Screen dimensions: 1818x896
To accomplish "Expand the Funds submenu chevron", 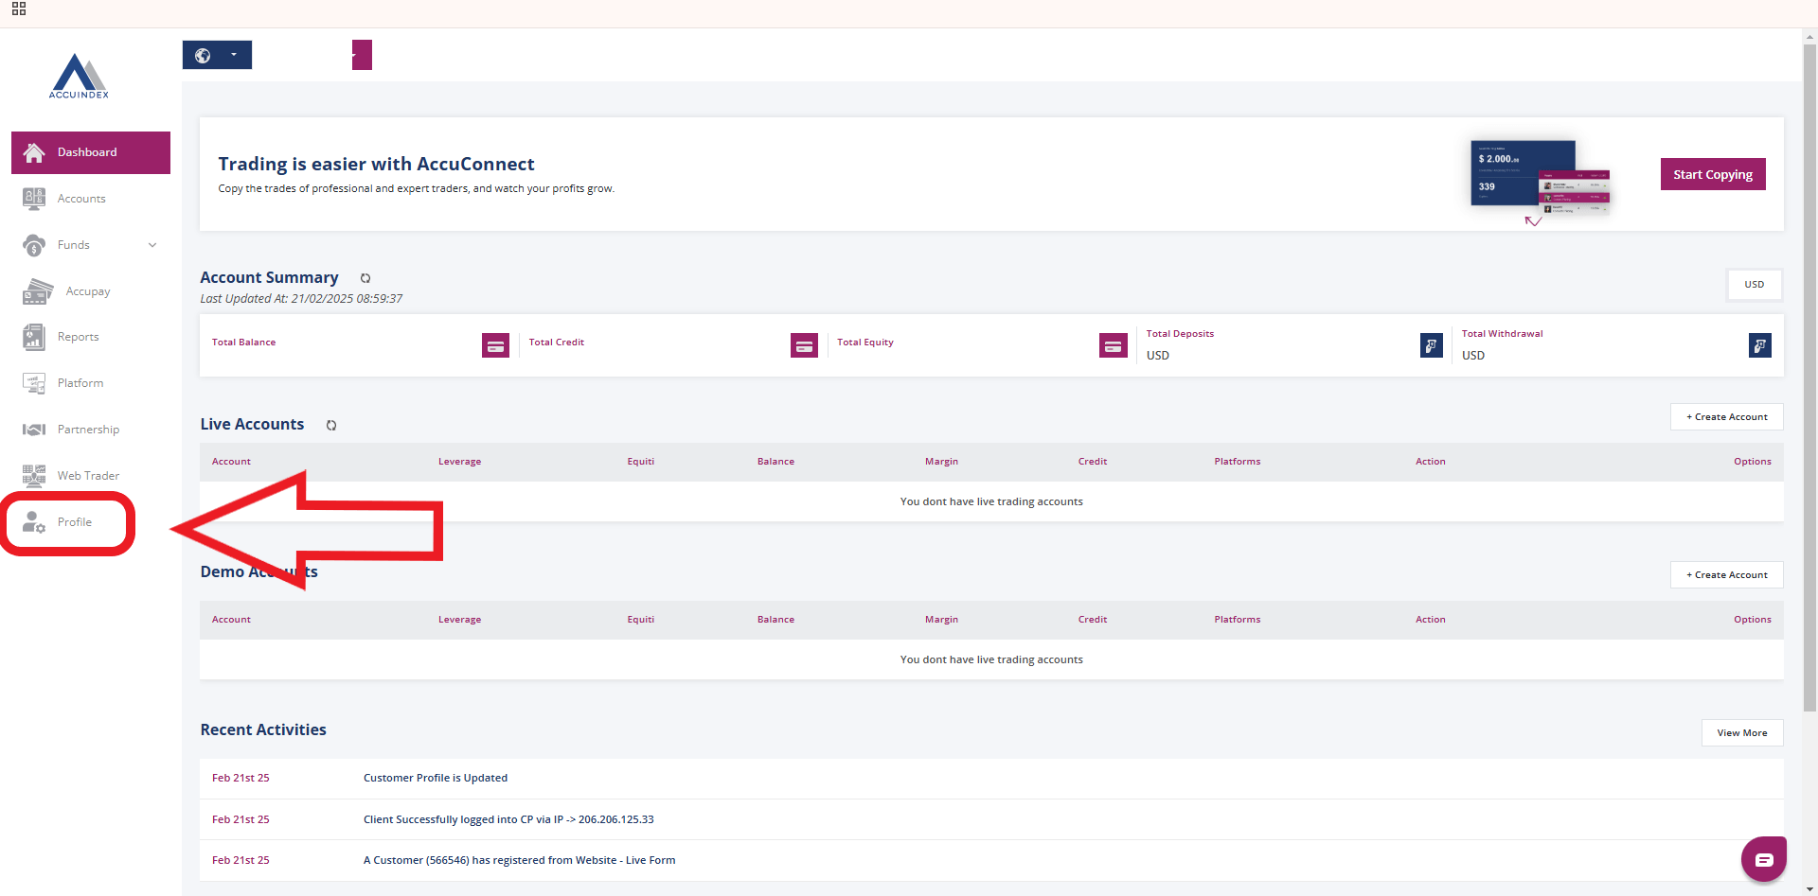I will [152, 245].
